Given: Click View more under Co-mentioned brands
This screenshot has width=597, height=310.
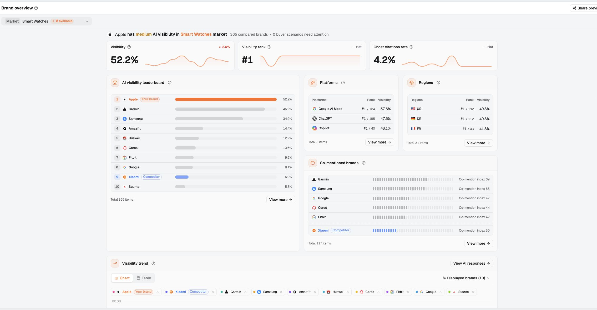Looking at the screenshot, I should pyautogui.click(x=478, y=243).
